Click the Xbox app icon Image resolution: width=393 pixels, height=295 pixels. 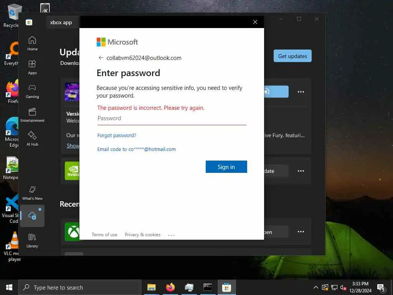click(x=72, y=232)
